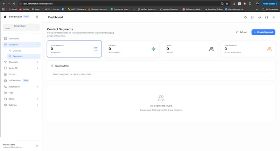Click the Files folder icon
280x151 pixels.
pos(5,93)
